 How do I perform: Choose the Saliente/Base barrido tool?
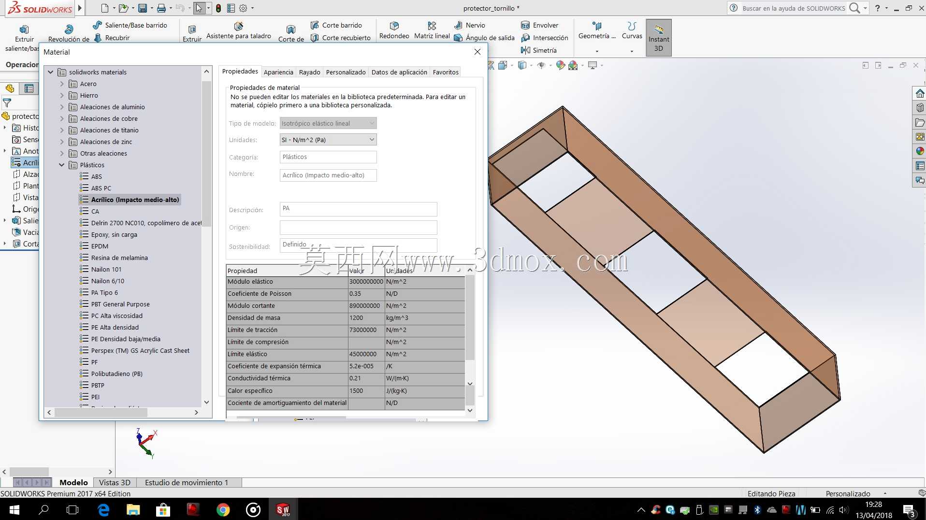tap(130, 25)
